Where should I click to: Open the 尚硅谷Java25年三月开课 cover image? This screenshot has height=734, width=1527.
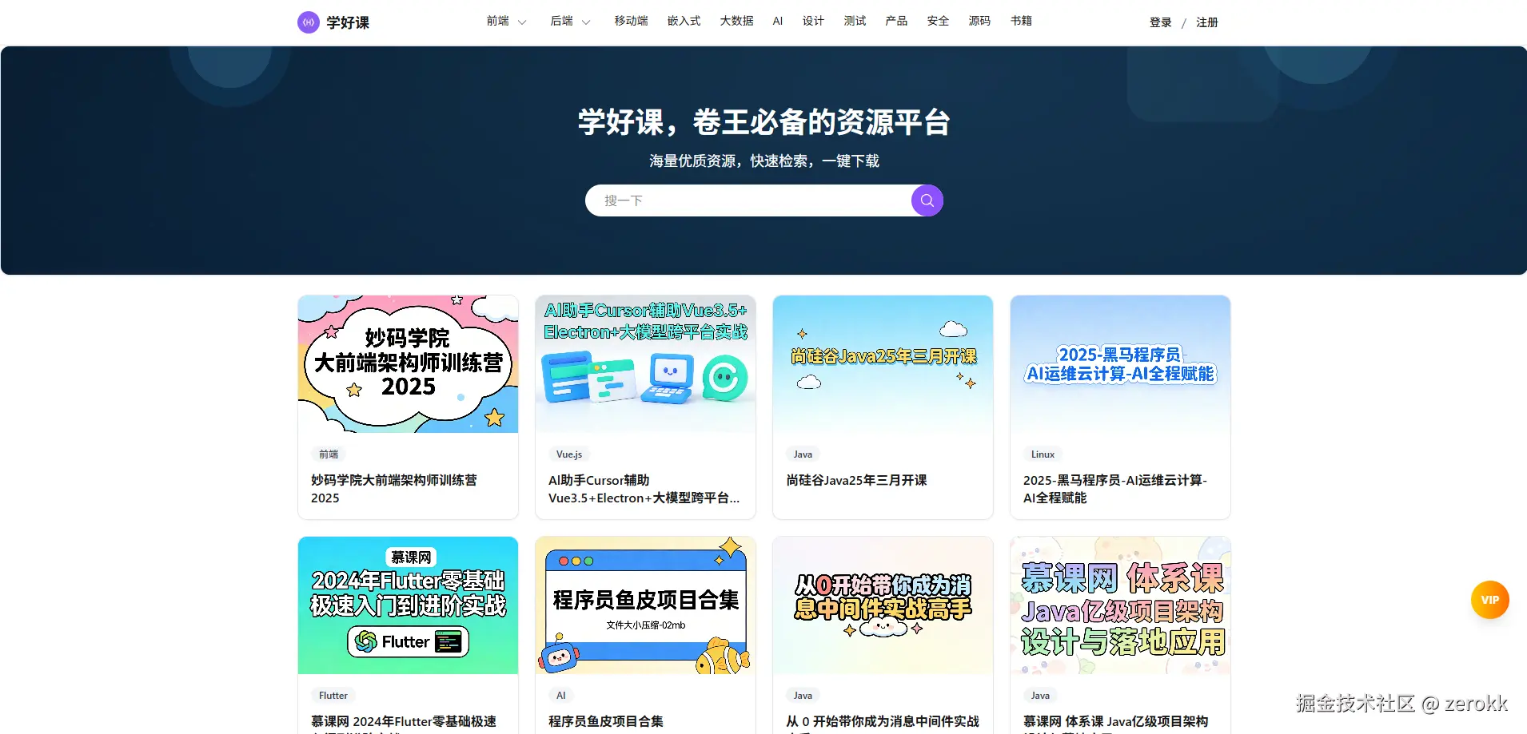coord(883,364)
